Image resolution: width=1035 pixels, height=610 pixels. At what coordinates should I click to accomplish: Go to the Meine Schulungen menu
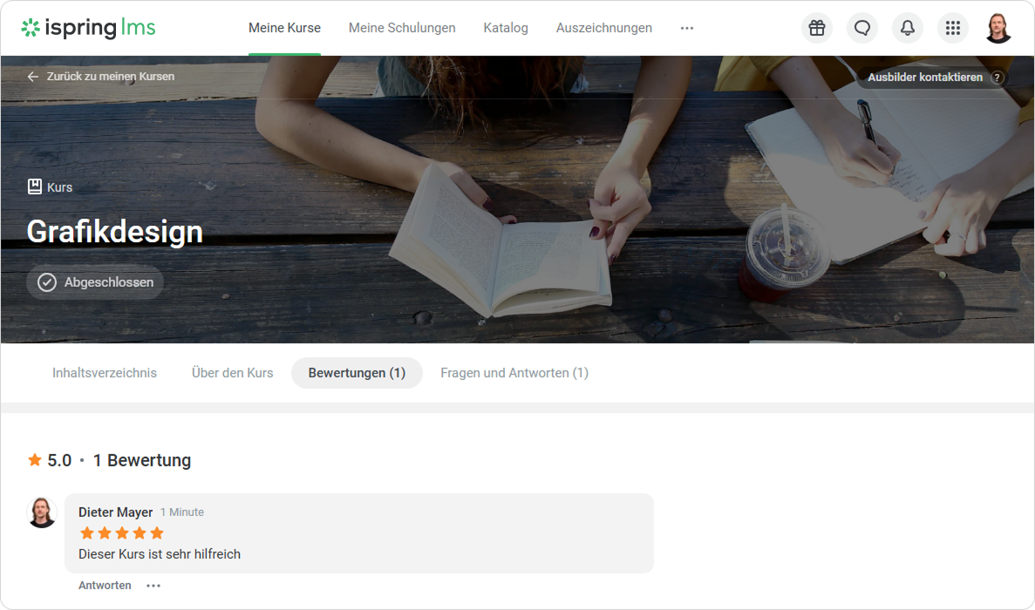coord(402,28)
